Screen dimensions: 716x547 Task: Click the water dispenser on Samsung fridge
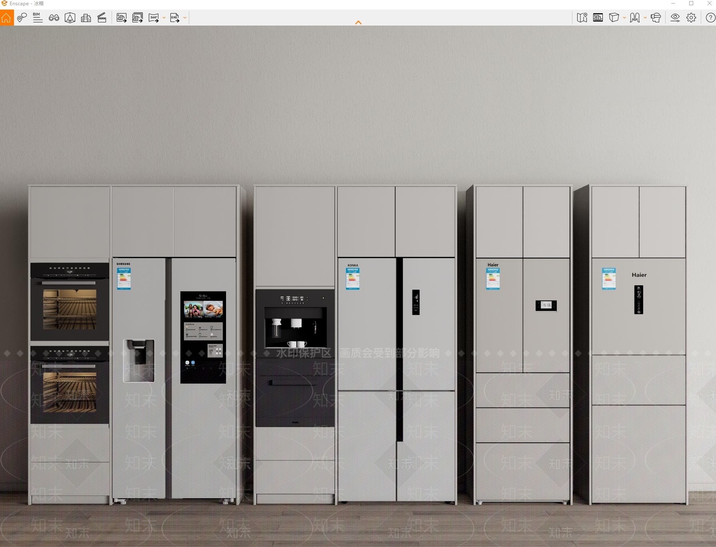[139, 360]
